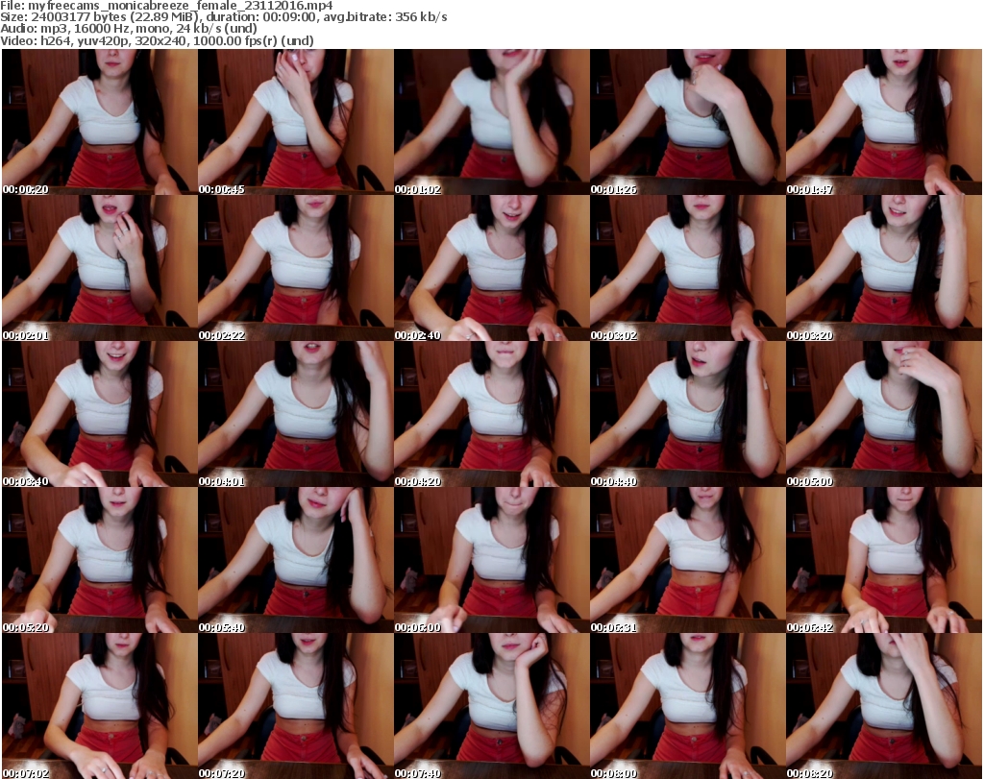This screenshot has height=779, width=984.
Task: Select the thumbnail marked 00:07:40
Action: tap(491, 706)
